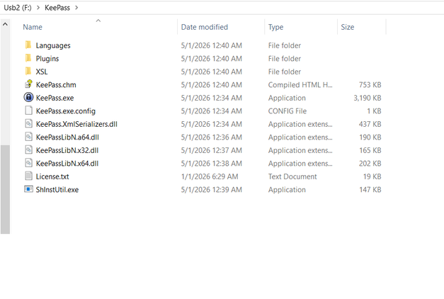Select the KeePass.chm file name
The height and width of the screenshot is (299, 444).
pyautogui.click(x=56, y=84)
